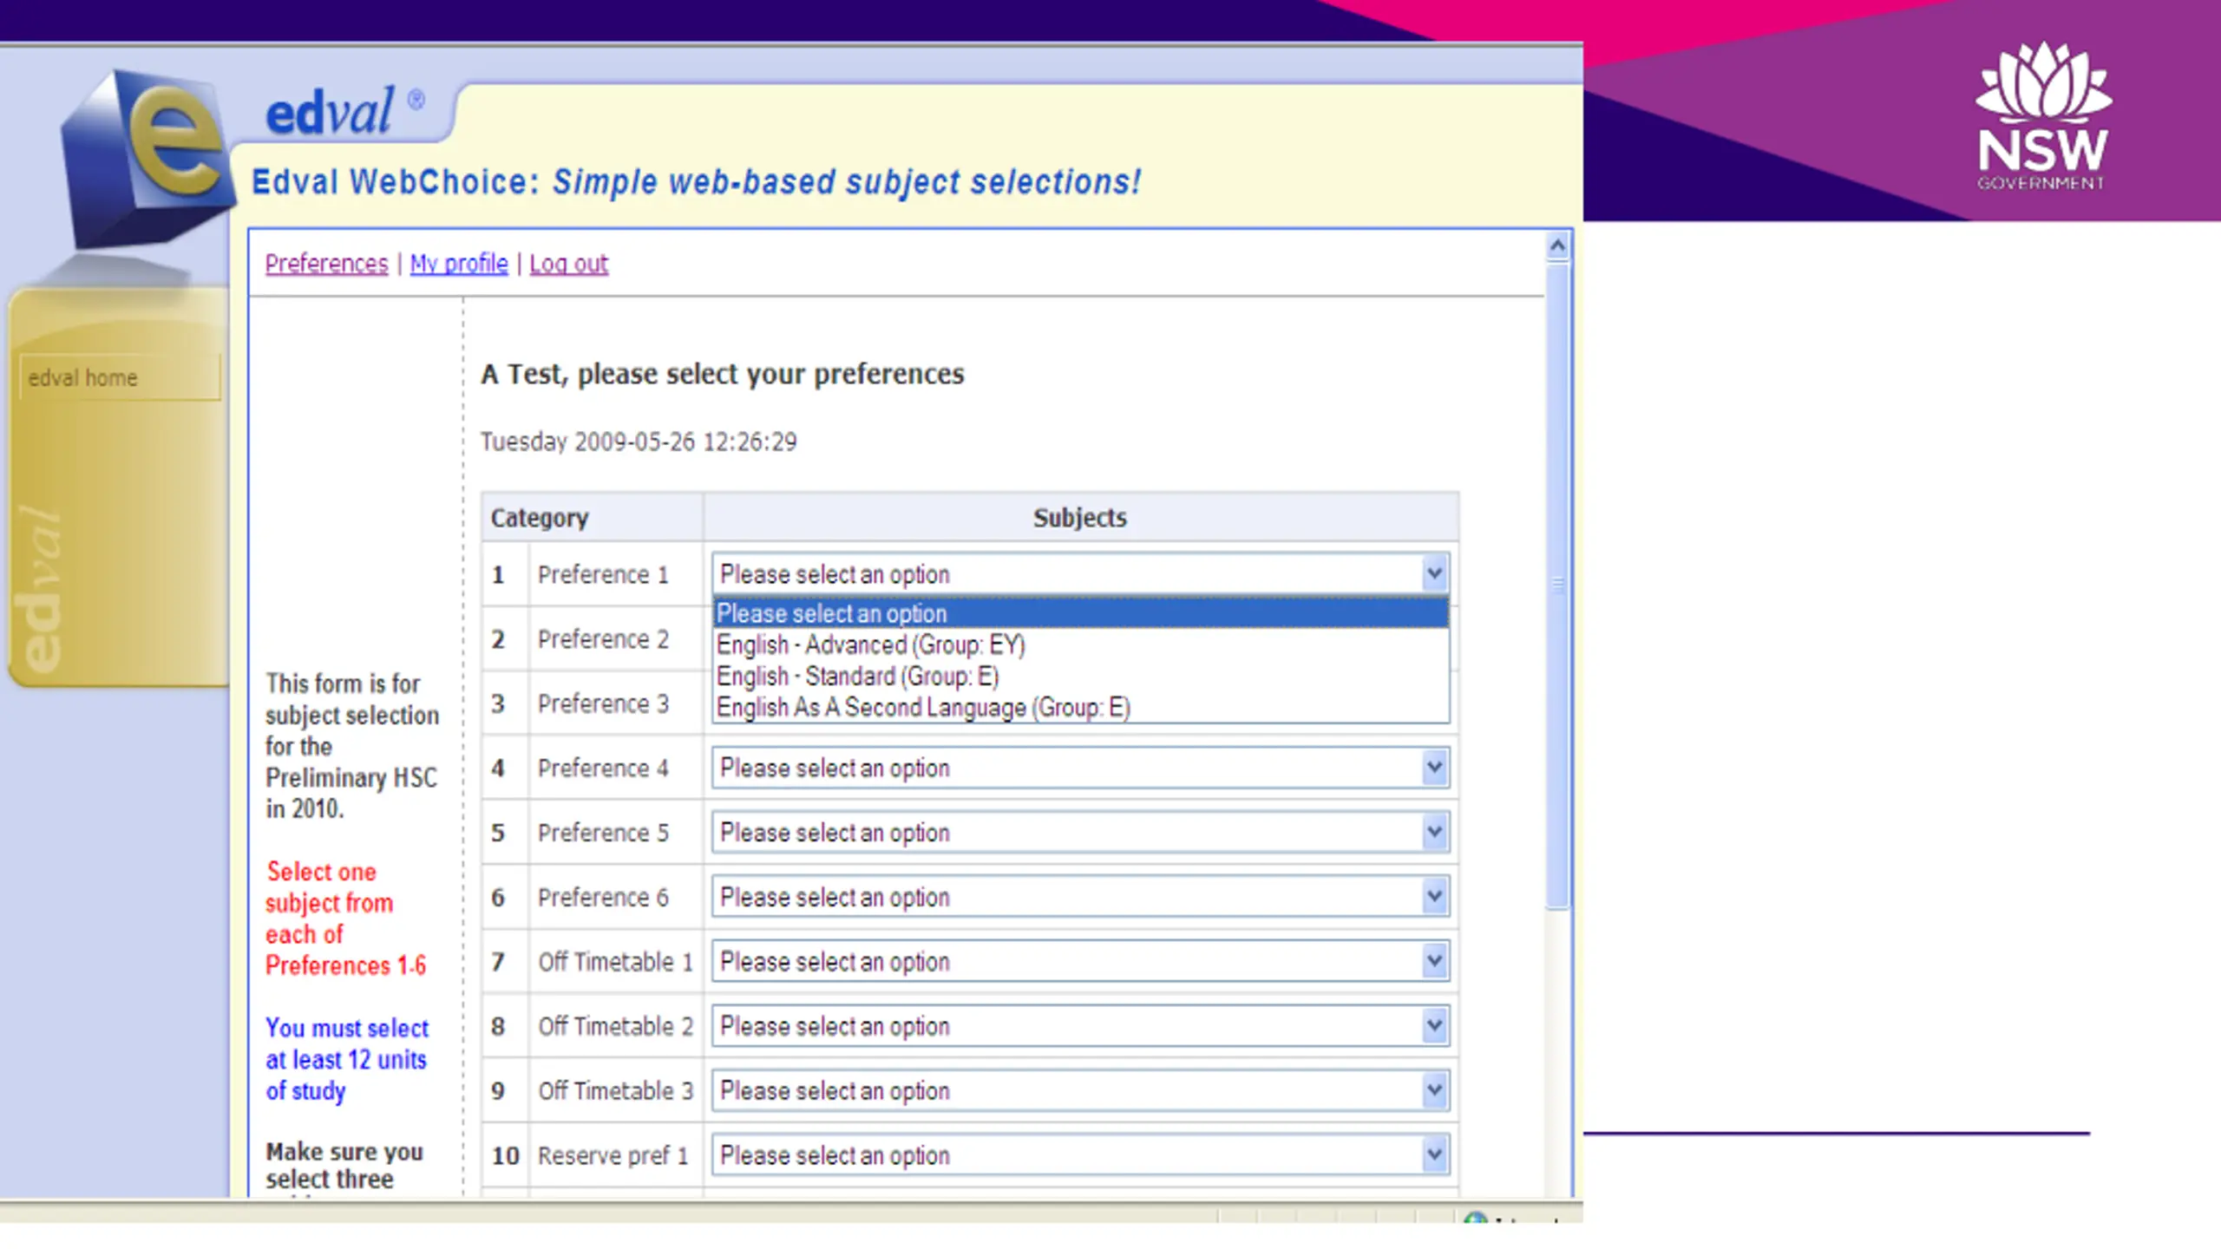Expand the Preference 5 subject dropdown
Screen dimensions: 2221x1249
pyautogui.click(x=1080, y=832)
